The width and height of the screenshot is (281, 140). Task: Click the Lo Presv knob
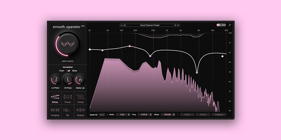(x=56, y=80)
